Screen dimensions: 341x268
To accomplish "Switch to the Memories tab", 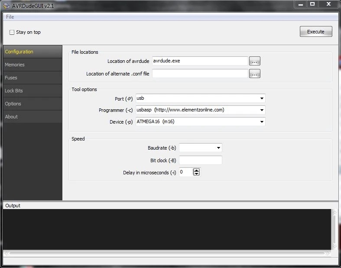I will click(x=32, y=65).
